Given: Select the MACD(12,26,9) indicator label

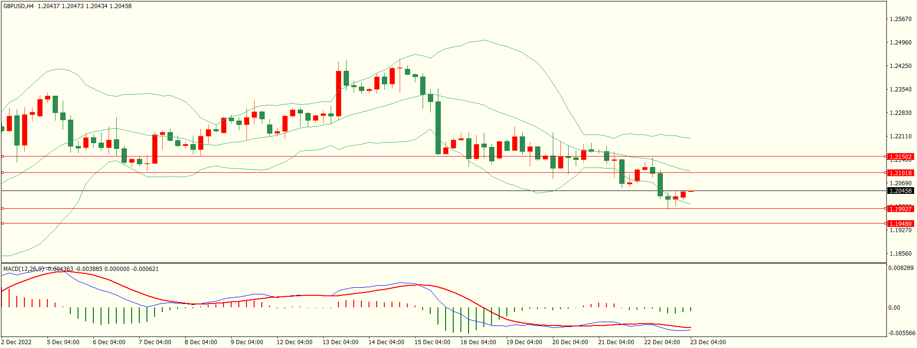Looking at the screenshot, I should pos(23,269).
